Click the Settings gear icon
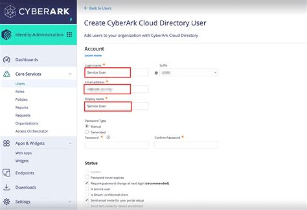This screenshot has width=307, height=210. coord(6,201)
